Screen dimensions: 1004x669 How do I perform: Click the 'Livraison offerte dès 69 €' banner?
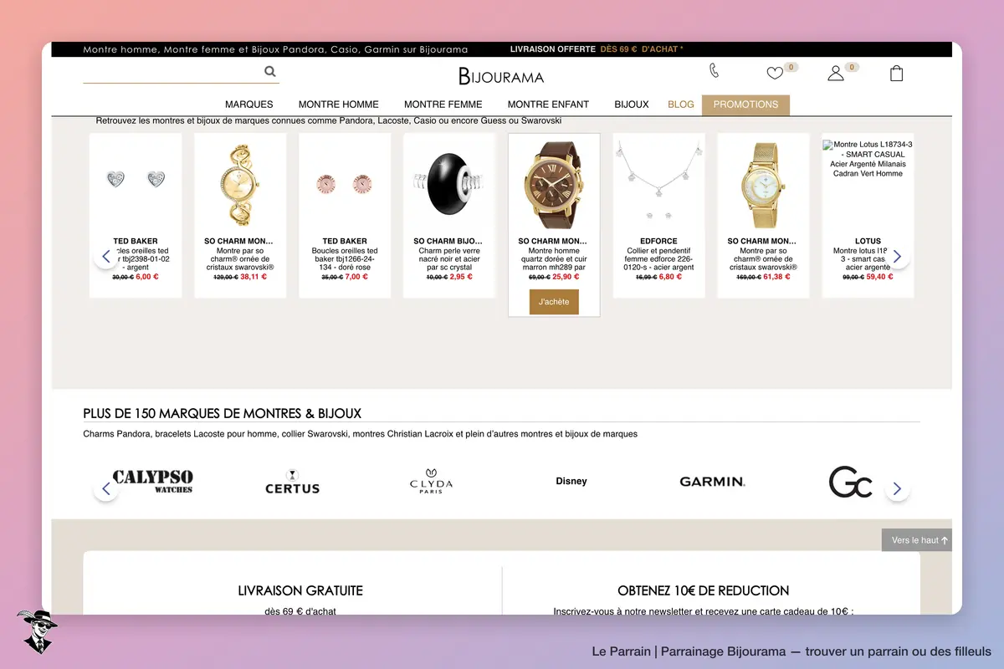point(597,49)
